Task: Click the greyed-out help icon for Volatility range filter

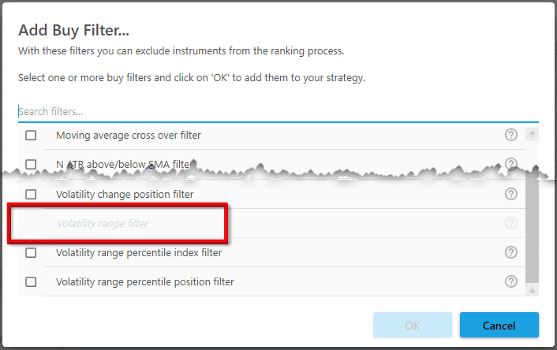Action: point(510,223)
